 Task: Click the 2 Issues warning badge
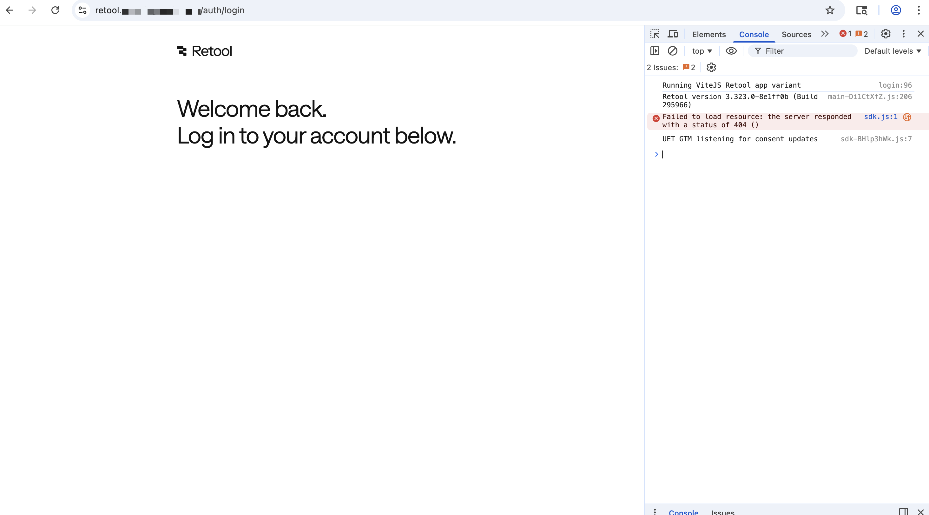pyautogui.click(x=689, y=68)
